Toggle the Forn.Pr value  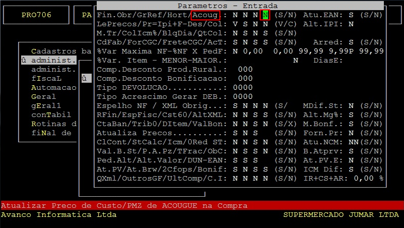tap(351, 133)
